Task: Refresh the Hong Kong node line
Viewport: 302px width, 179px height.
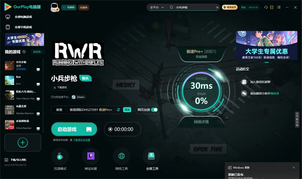Action: tap(118, 110)
